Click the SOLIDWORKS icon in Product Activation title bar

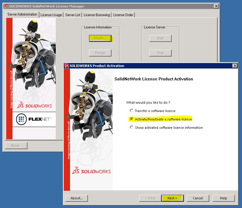(67, 66)
